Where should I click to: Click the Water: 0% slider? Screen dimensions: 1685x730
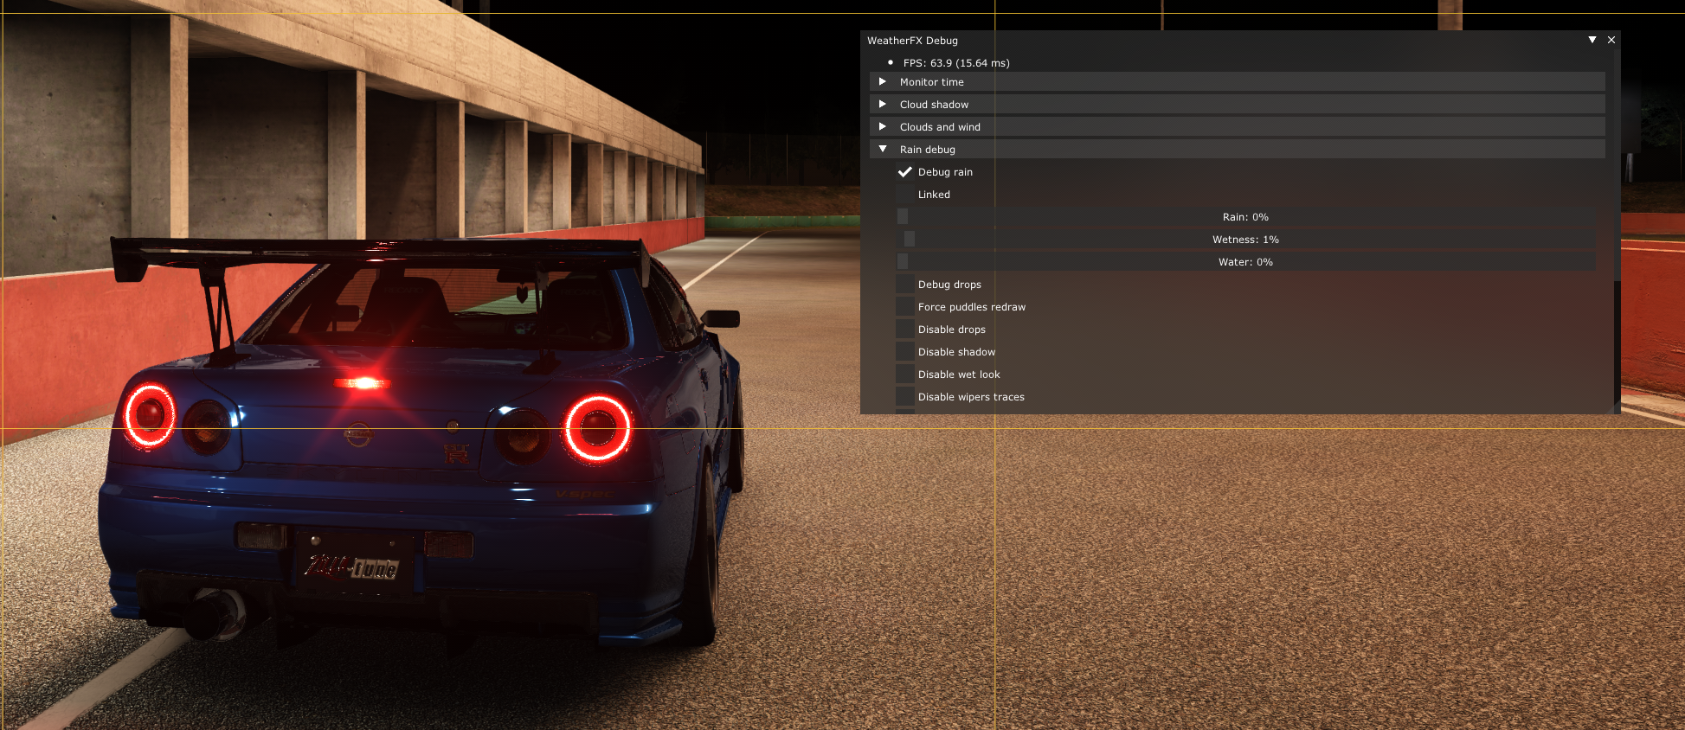coord(1245,261)
